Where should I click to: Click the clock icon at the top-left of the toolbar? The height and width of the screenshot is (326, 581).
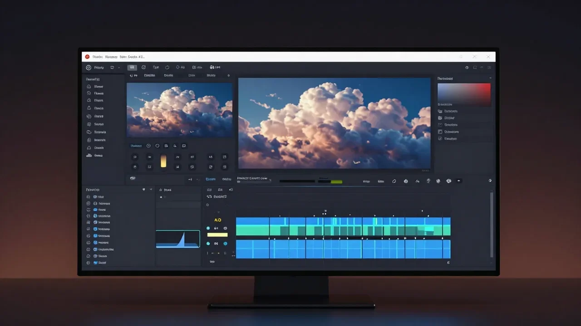(89, 67)
